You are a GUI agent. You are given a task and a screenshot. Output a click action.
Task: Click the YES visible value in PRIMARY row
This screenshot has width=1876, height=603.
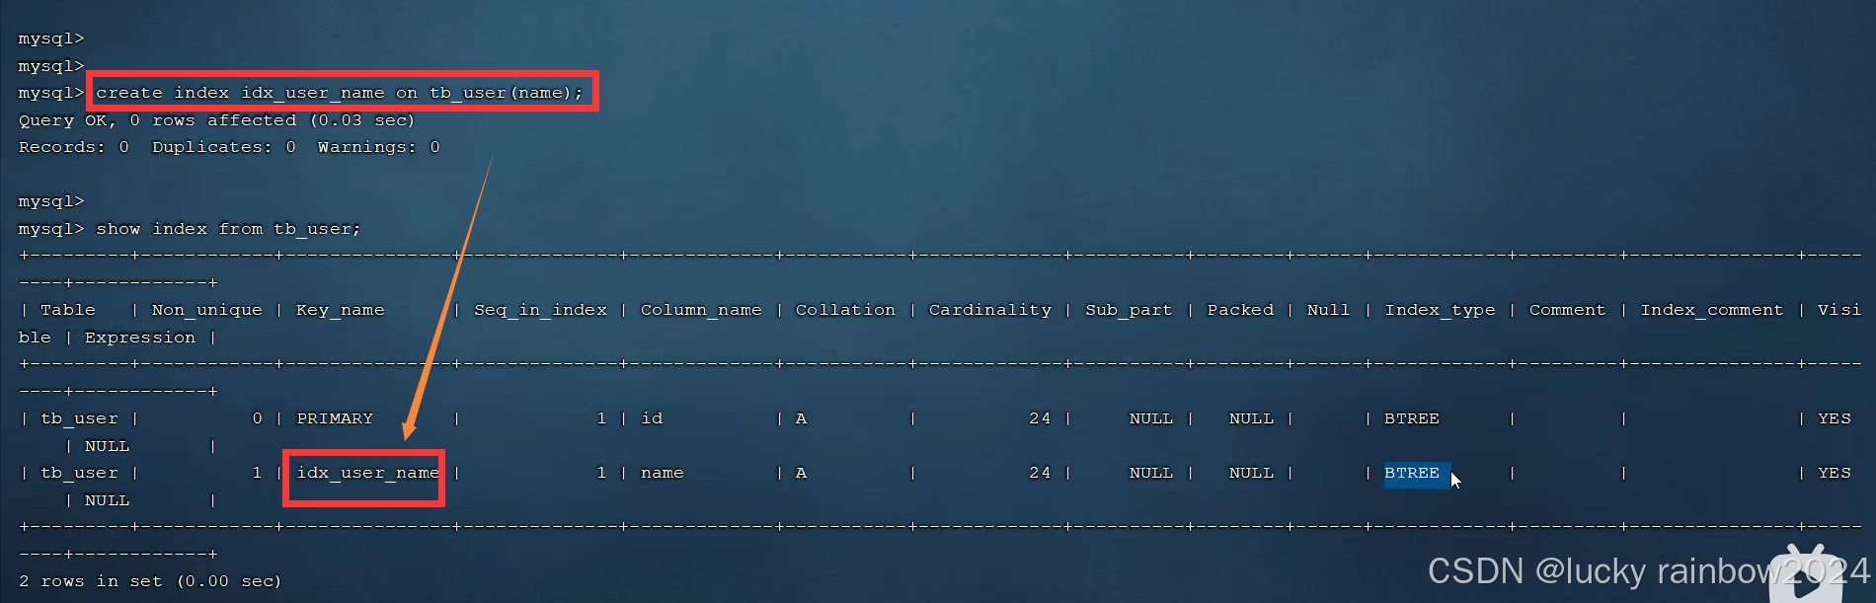point(1835,418)
